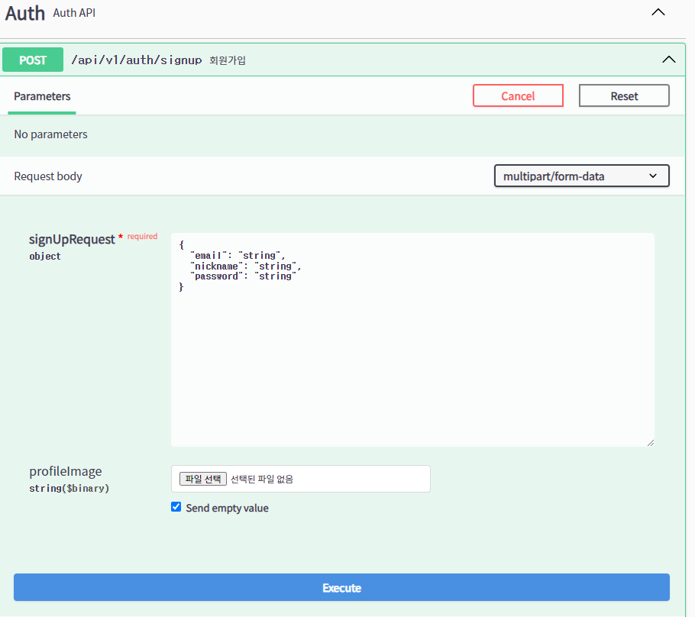Click into the signUpRequest JSON textarea
Image resolution: width=695 pixels, height=617 pixels.
point(412,340)
